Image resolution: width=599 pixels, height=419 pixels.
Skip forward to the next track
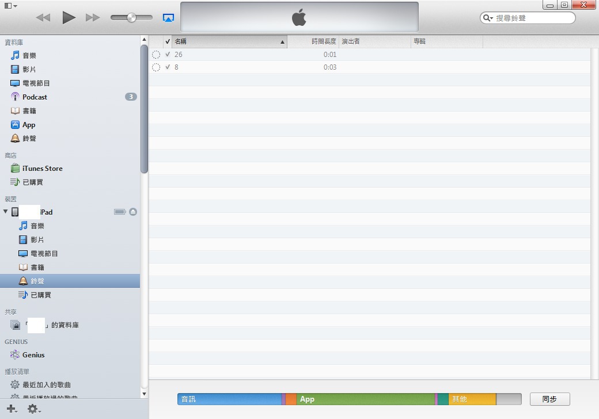(x=93, y=17)
